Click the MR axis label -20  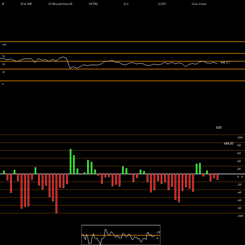click(239, 185)
